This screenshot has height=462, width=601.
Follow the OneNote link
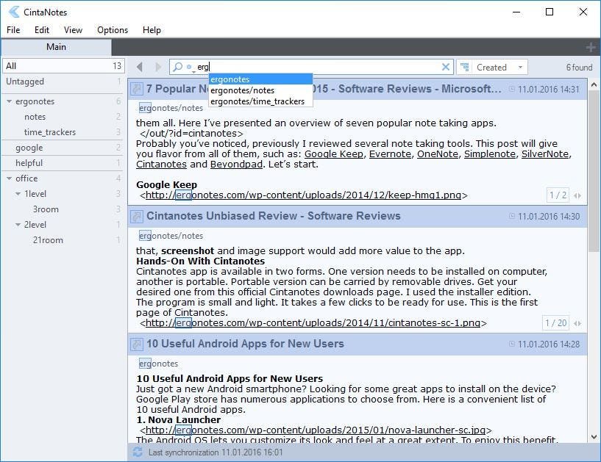pos(438,154)
